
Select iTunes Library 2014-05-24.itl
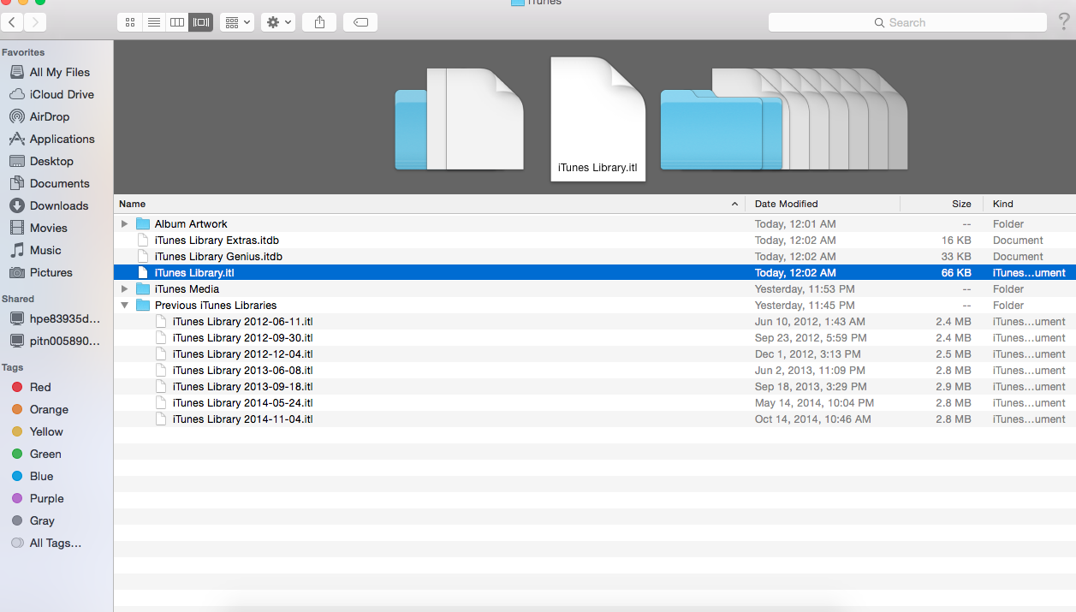tap(242, 402)
